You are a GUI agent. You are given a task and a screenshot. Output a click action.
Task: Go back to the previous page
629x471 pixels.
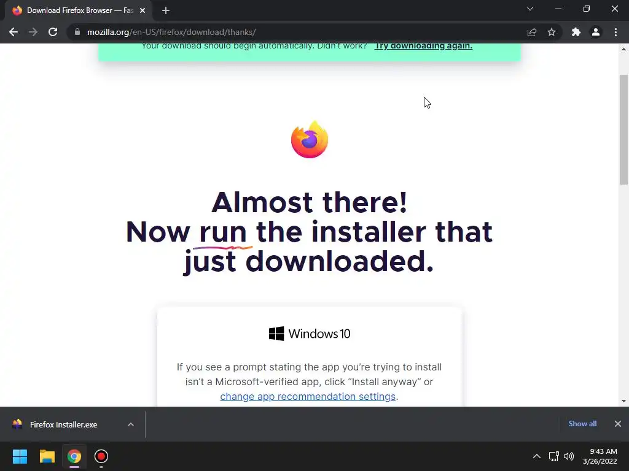tap(14, 32)
